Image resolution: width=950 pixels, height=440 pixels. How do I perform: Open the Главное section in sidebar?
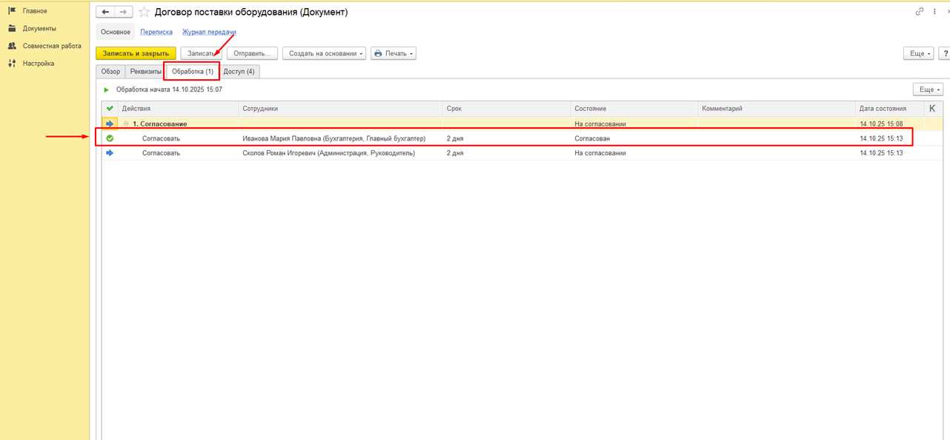click(x=35, y=11)
